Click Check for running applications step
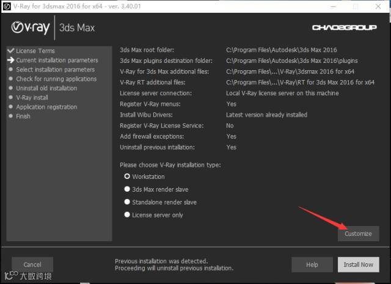This screenshot has width=391, height=284. [56, 79]
